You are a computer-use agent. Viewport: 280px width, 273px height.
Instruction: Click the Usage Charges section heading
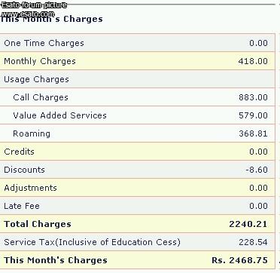point(36,79)
